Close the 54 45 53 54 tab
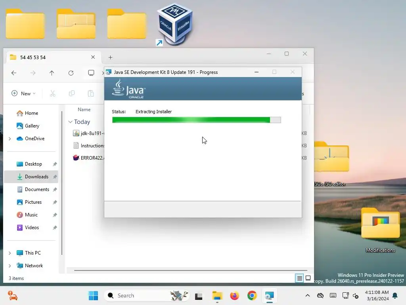 pos(93,57)
